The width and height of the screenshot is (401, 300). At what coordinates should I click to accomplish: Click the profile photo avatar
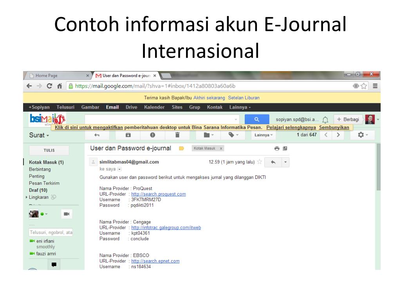tap(370, 119)
